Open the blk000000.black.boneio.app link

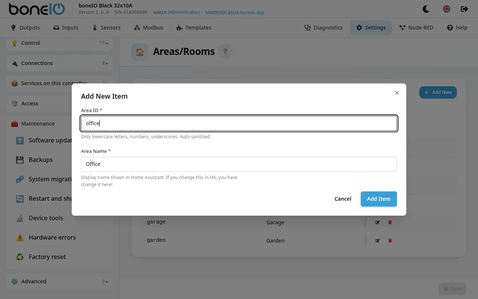click(235, 12)
